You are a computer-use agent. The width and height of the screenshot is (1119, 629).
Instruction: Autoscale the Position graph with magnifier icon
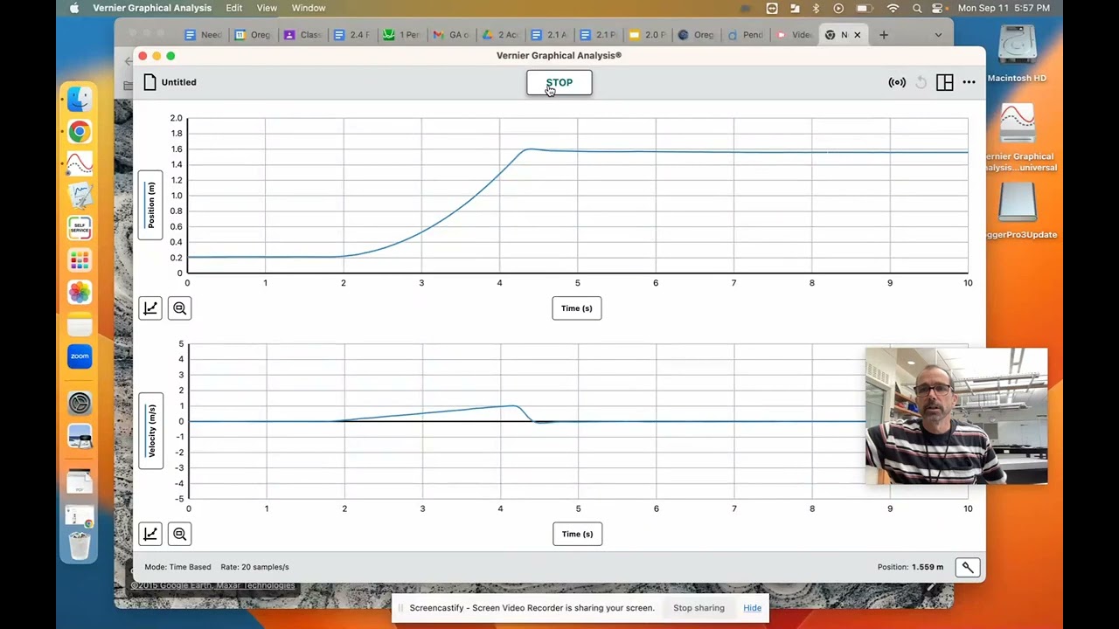pos(179,308)
